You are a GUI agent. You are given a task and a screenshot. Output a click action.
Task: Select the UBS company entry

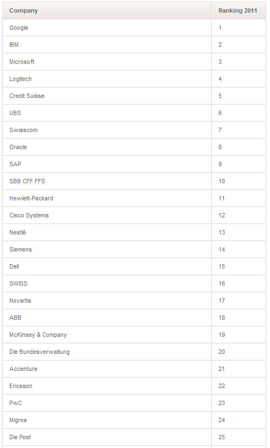point(107,113)
